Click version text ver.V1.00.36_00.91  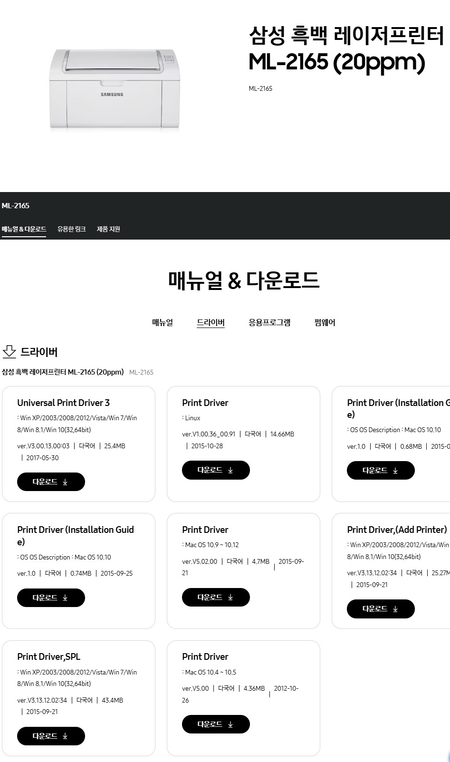209,434
